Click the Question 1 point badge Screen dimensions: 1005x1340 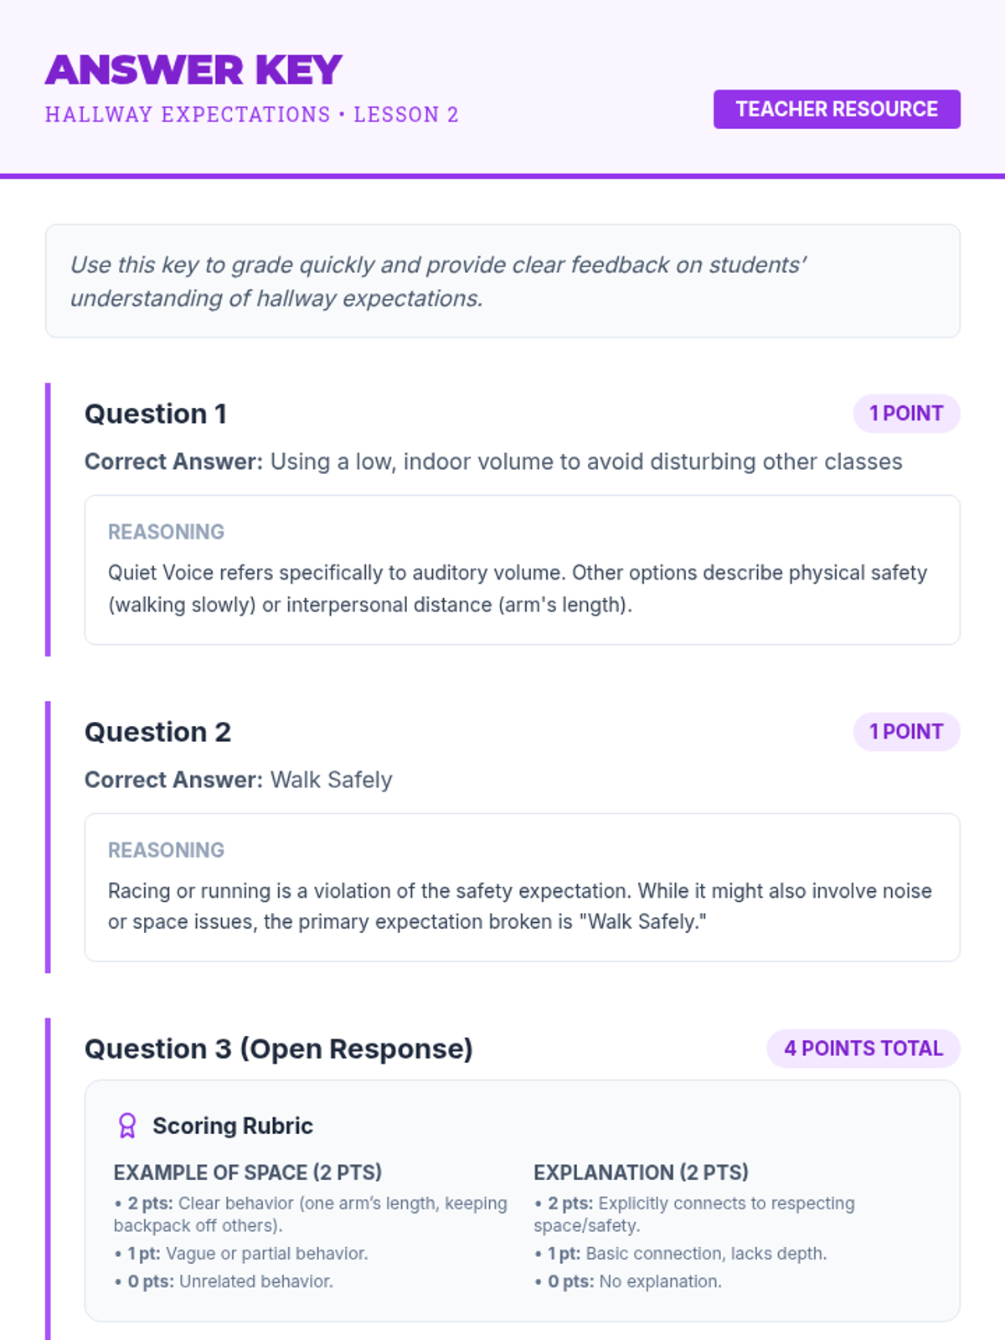(906, 414)
